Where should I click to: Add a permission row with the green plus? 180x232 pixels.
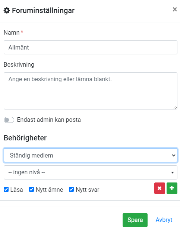click(172, 188)
